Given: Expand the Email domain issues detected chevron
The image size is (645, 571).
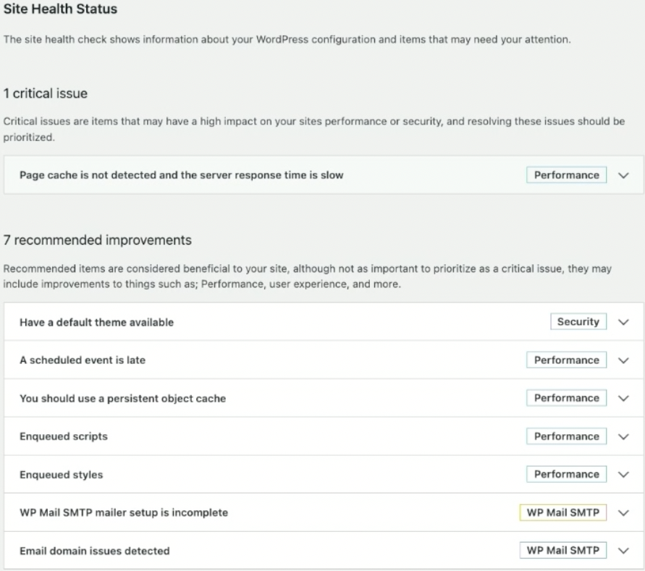Looking at the screenshot, I should 623,551.
